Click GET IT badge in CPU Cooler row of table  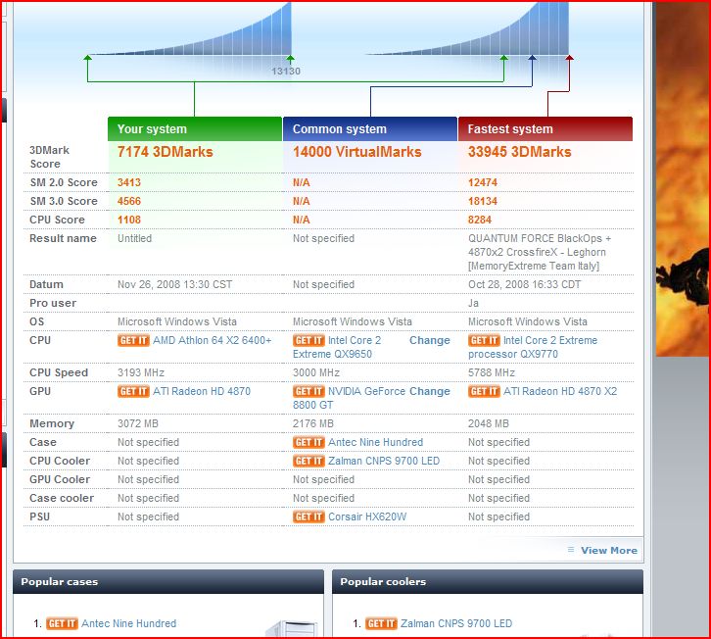(308, 461)
